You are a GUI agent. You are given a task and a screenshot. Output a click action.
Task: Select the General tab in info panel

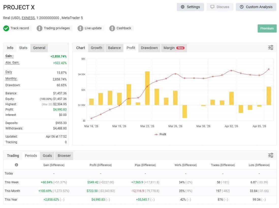tap(39, 48)
